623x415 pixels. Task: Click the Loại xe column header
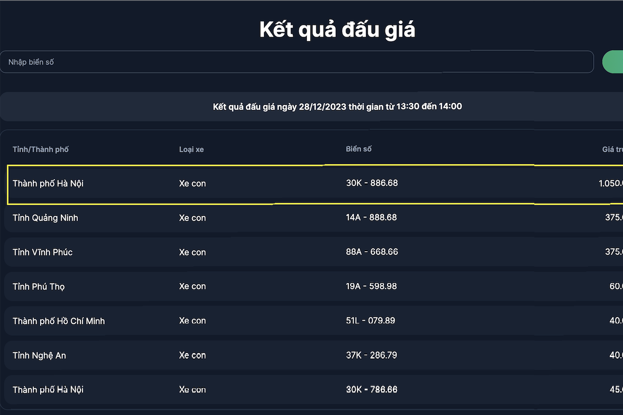(191, 150)
